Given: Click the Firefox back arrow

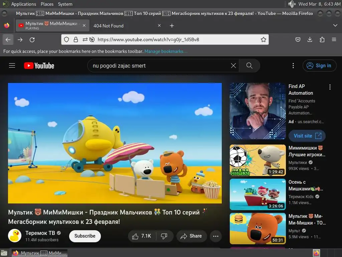Looking at the screenshot, I should (8, 39).
